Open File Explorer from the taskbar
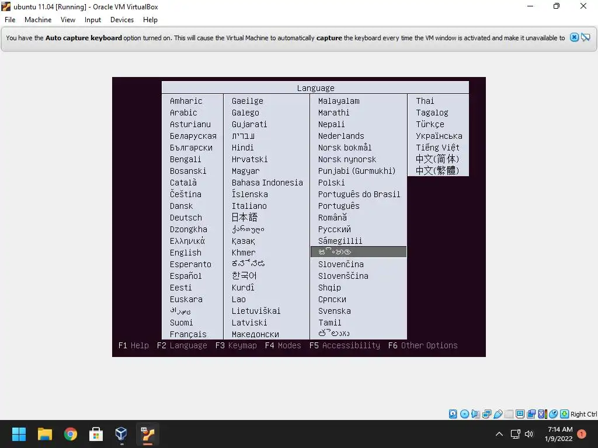Image resolution: width=598 pixels, height=448 pixels. coord(44,434)
